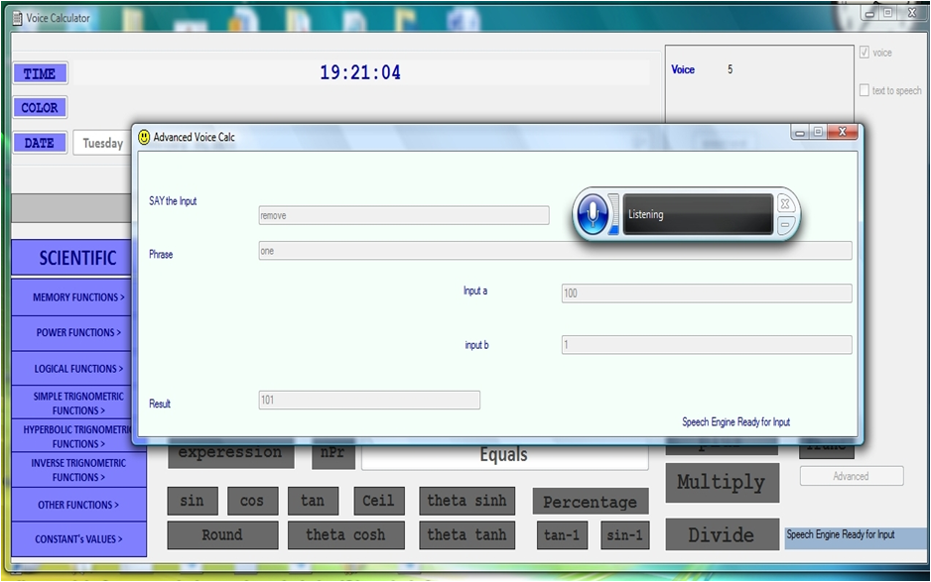Click the Phrase field showing one
The width and height of the screenshot is (931, 582).
(555, 251)
